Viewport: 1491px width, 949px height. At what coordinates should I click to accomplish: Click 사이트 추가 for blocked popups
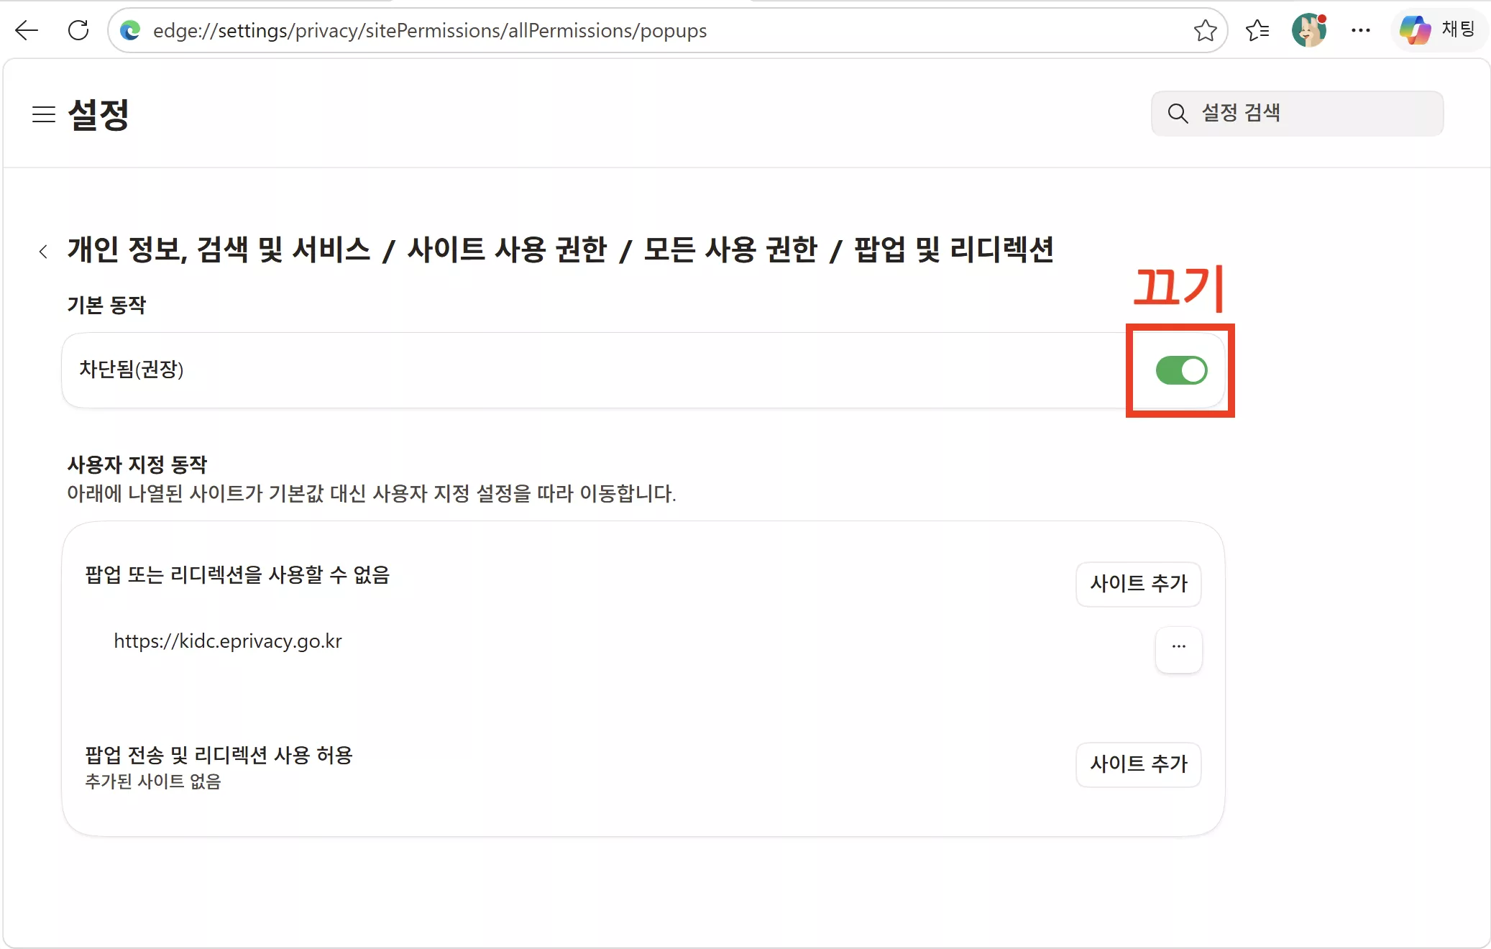pyautogui.click(x=1138, y=584)
